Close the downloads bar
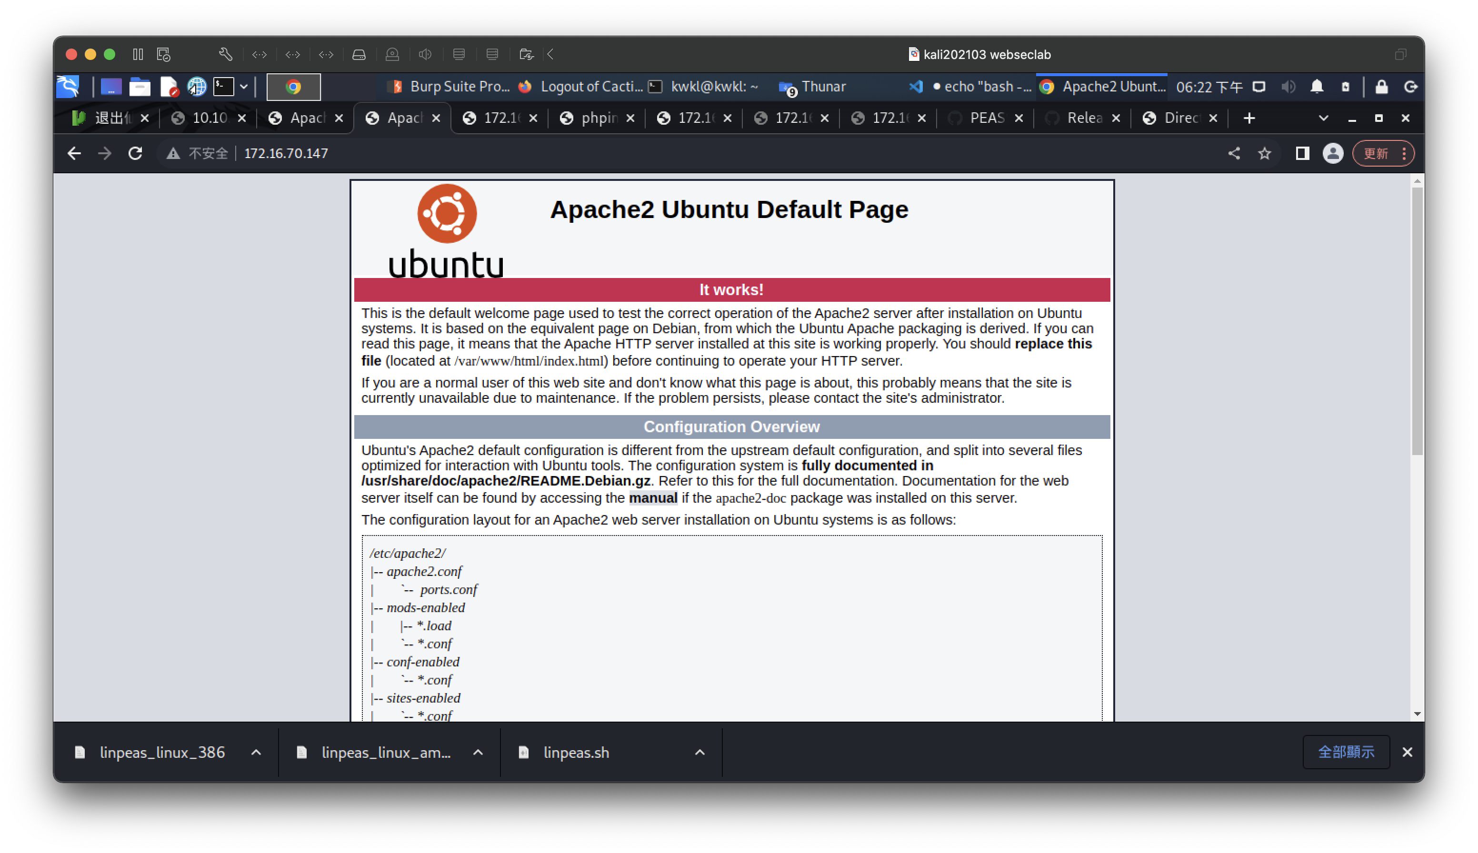Screen dimensions: 1478x853 coord(1407,752)
